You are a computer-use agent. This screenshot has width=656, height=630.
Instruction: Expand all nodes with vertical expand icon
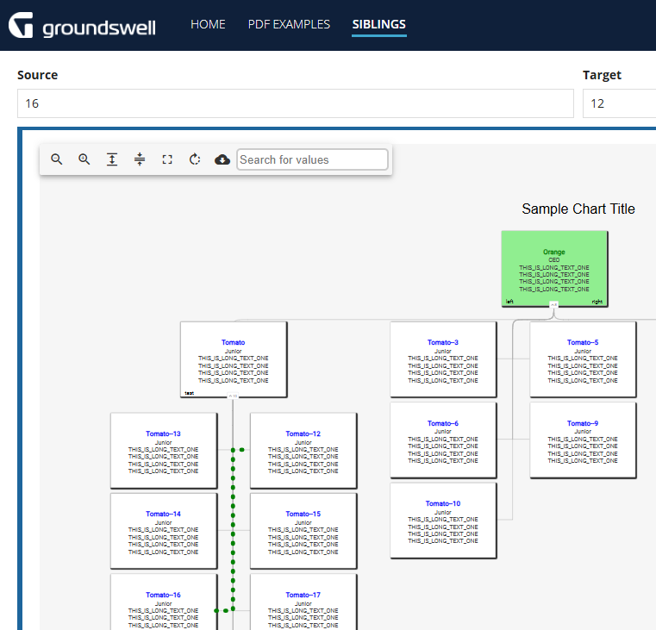pos(112,159)
